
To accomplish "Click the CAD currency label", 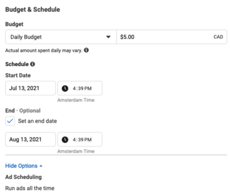I will pyautogui.click(x=218, y=37).
